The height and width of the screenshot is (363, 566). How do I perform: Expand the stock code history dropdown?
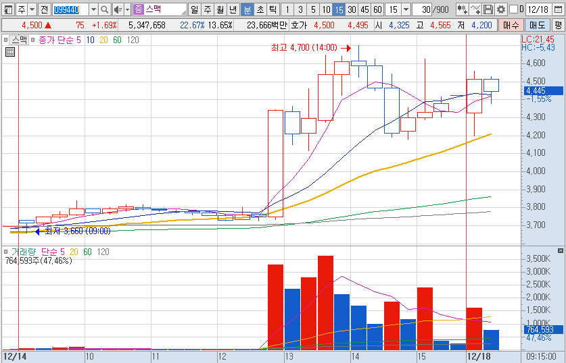[x=93, y=9]
